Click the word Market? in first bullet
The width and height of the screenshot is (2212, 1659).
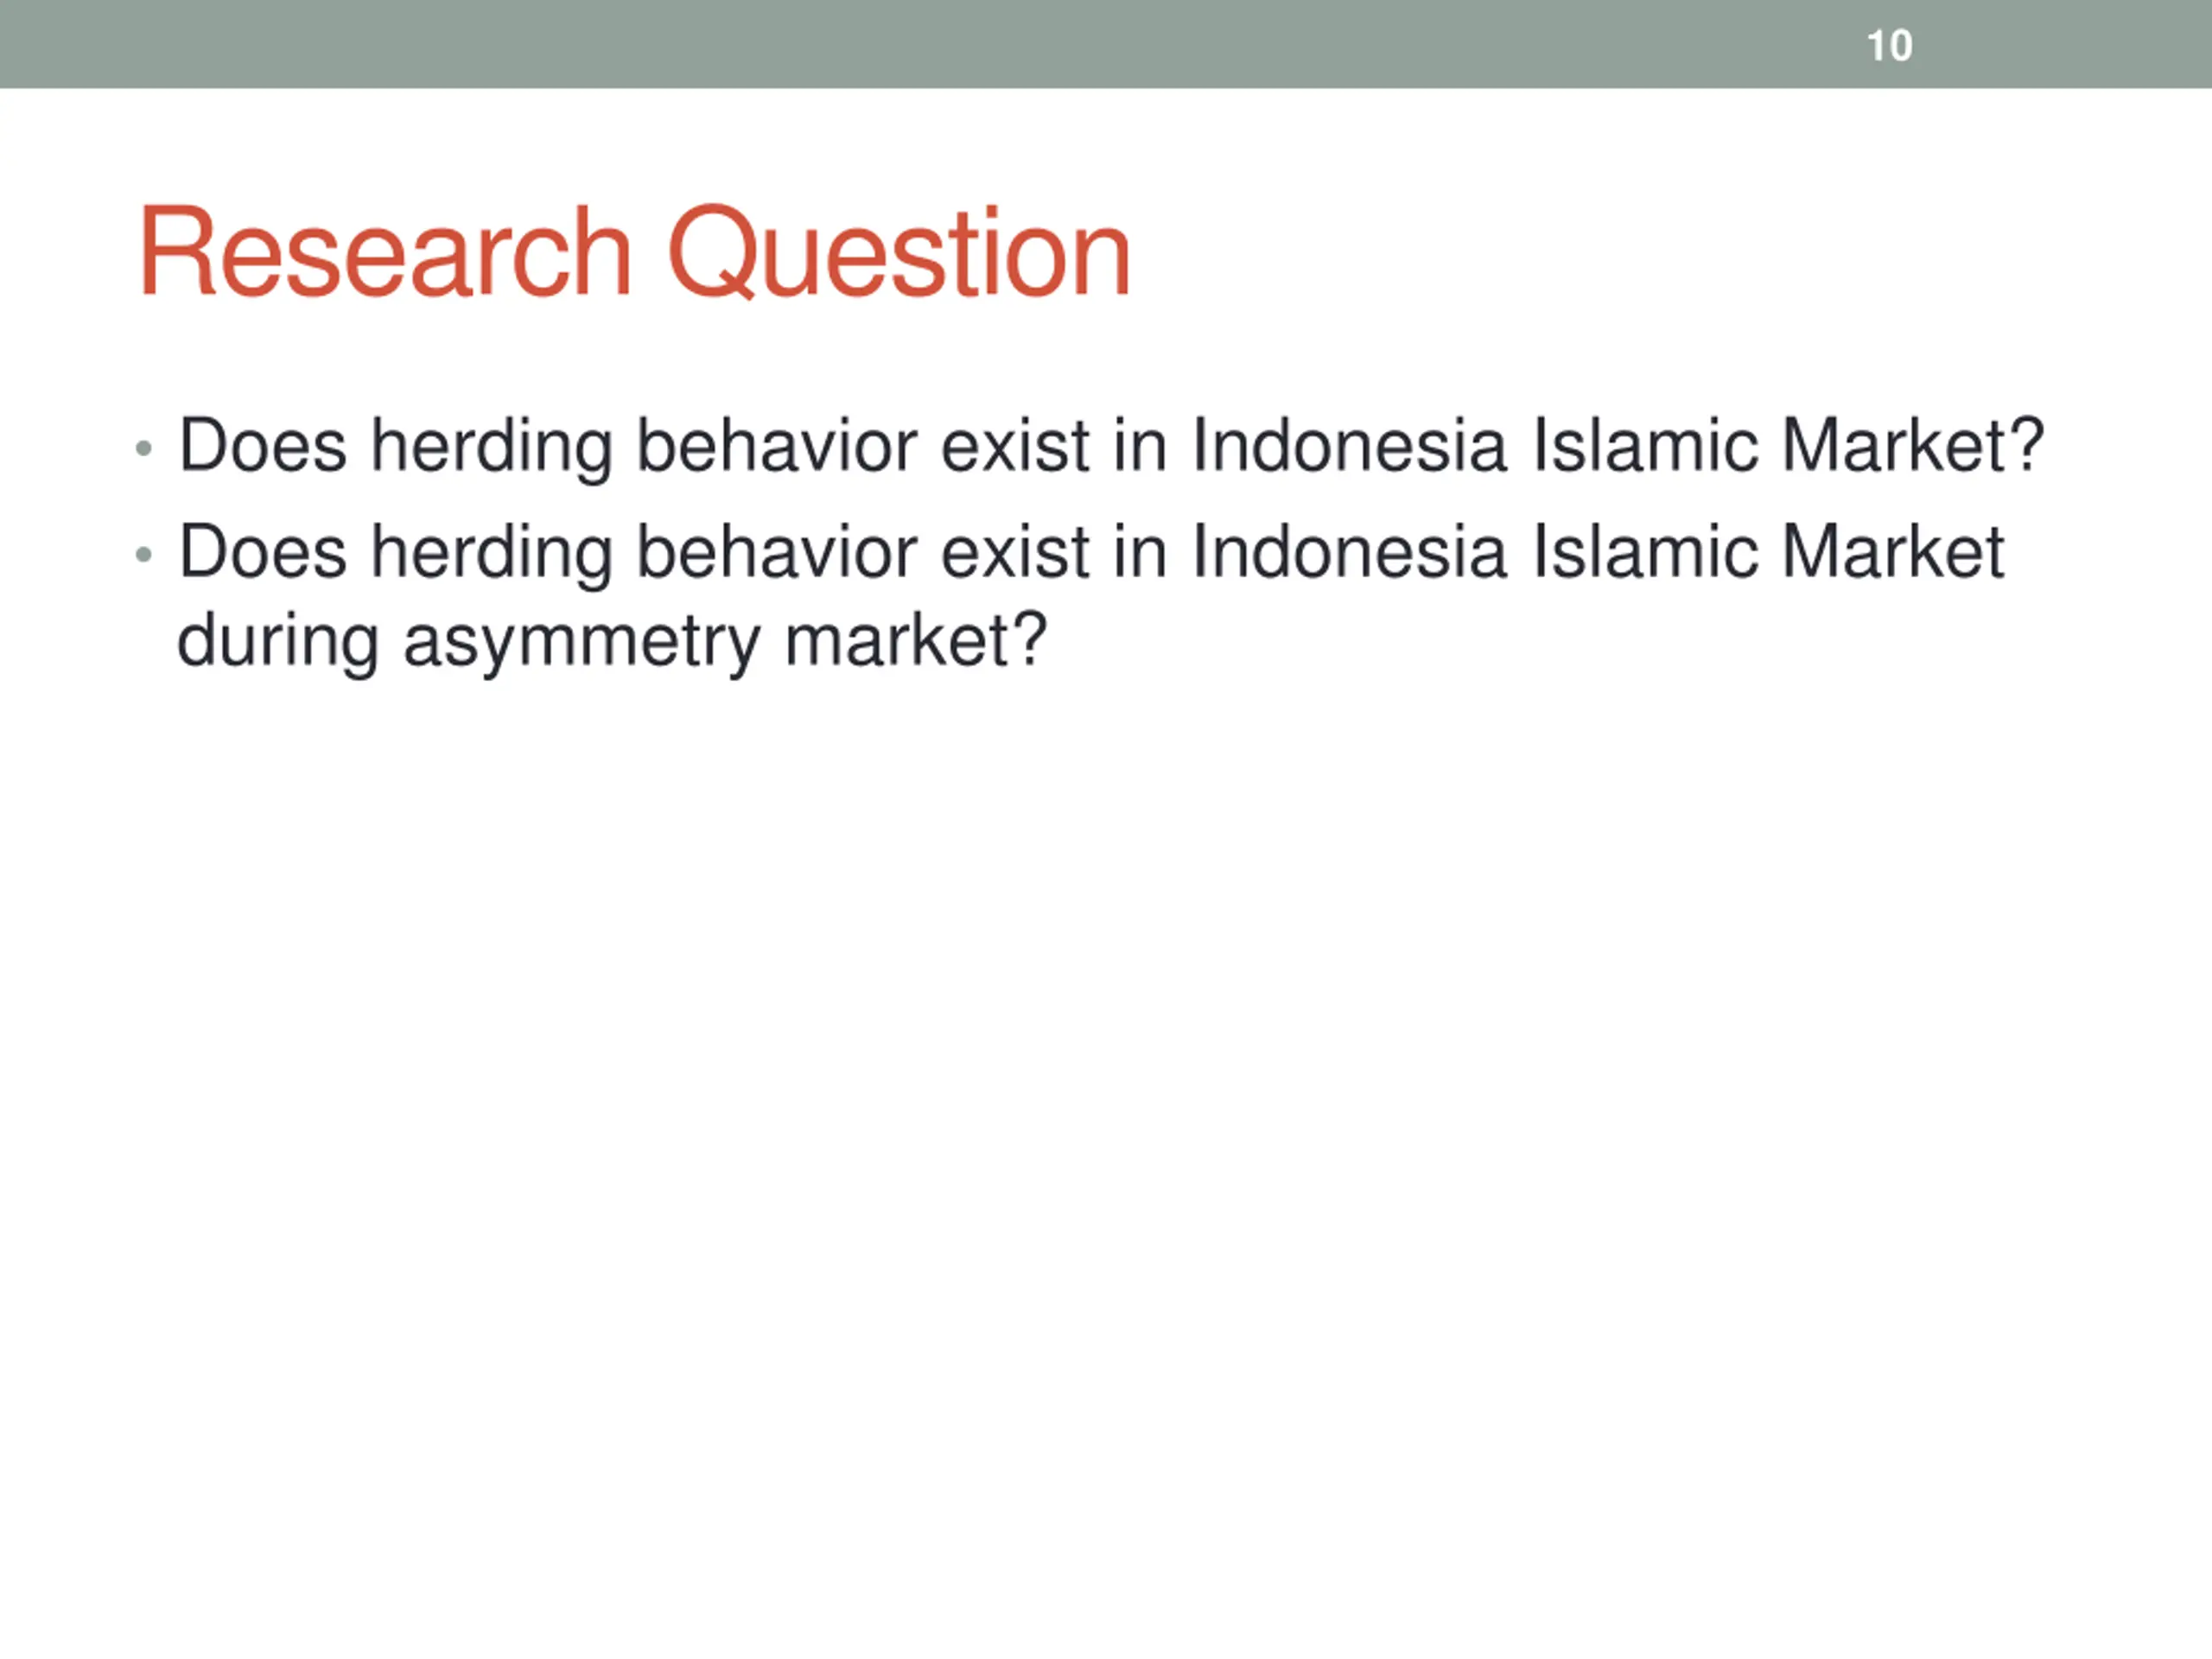pyautogui.click(x=1912, y=445)
